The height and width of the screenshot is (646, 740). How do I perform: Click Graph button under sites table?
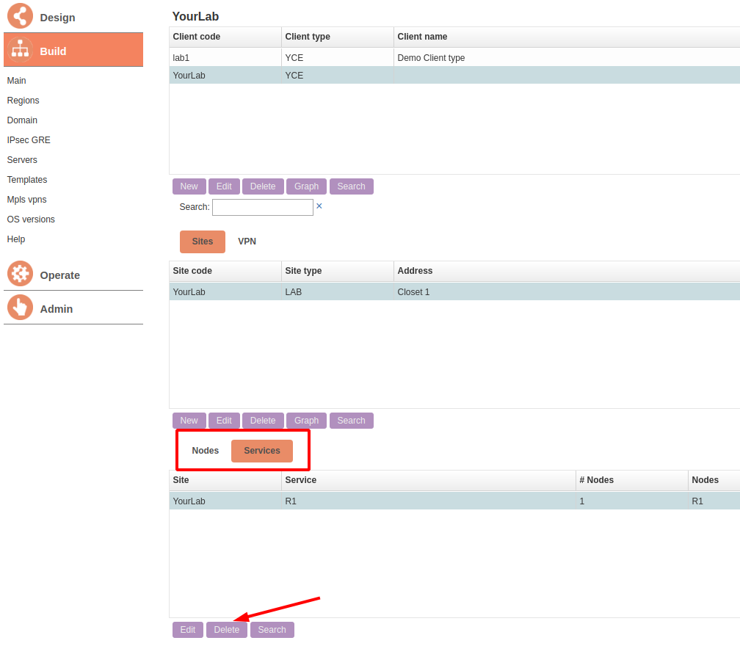[x=306, y=421]
